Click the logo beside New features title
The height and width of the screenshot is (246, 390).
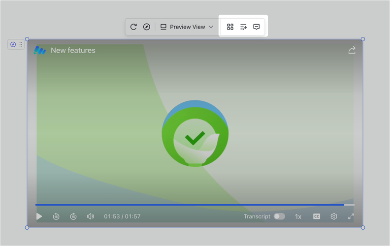pyautogui.click(x=40, y=50)
